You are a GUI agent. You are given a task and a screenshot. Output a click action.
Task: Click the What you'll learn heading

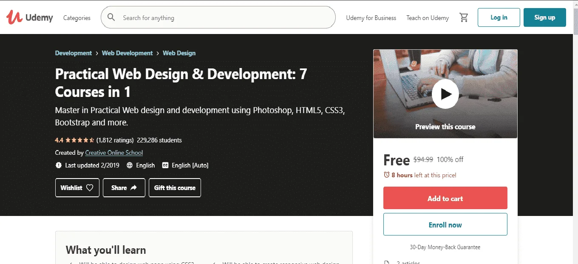(106, 250)
